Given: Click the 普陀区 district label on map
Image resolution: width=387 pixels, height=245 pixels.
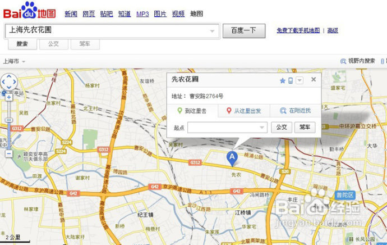Looking at the screenshot, I should coord(345,196).
